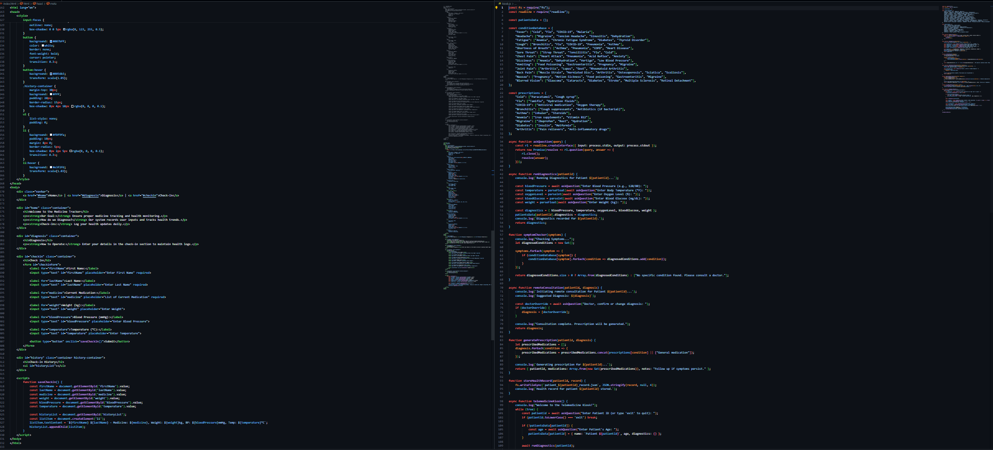Image resolution: width=993 pixels, height=450 pixels.
Task: Click the 'while (true) {' line in kiosk.js
Action: (527, 409)
